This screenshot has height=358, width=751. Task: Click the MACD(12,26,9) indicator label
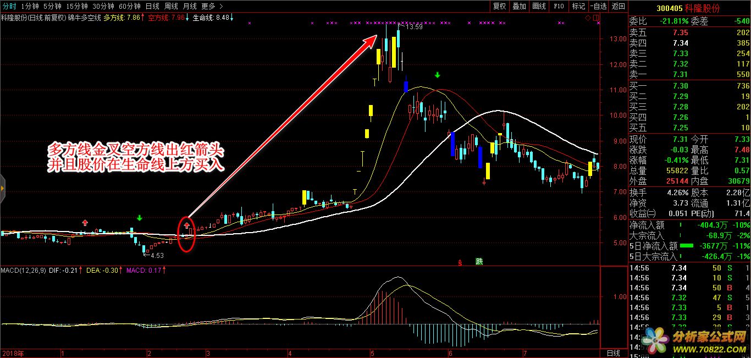coord(23,270)
